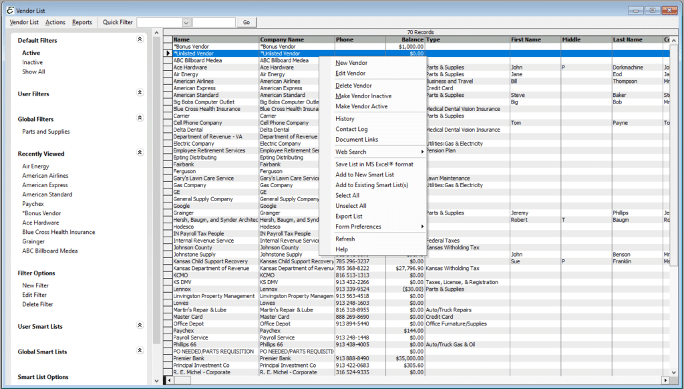
Task: Click the row selector arrow beside *Unlisted Vendor
Action: click(168, 53)
